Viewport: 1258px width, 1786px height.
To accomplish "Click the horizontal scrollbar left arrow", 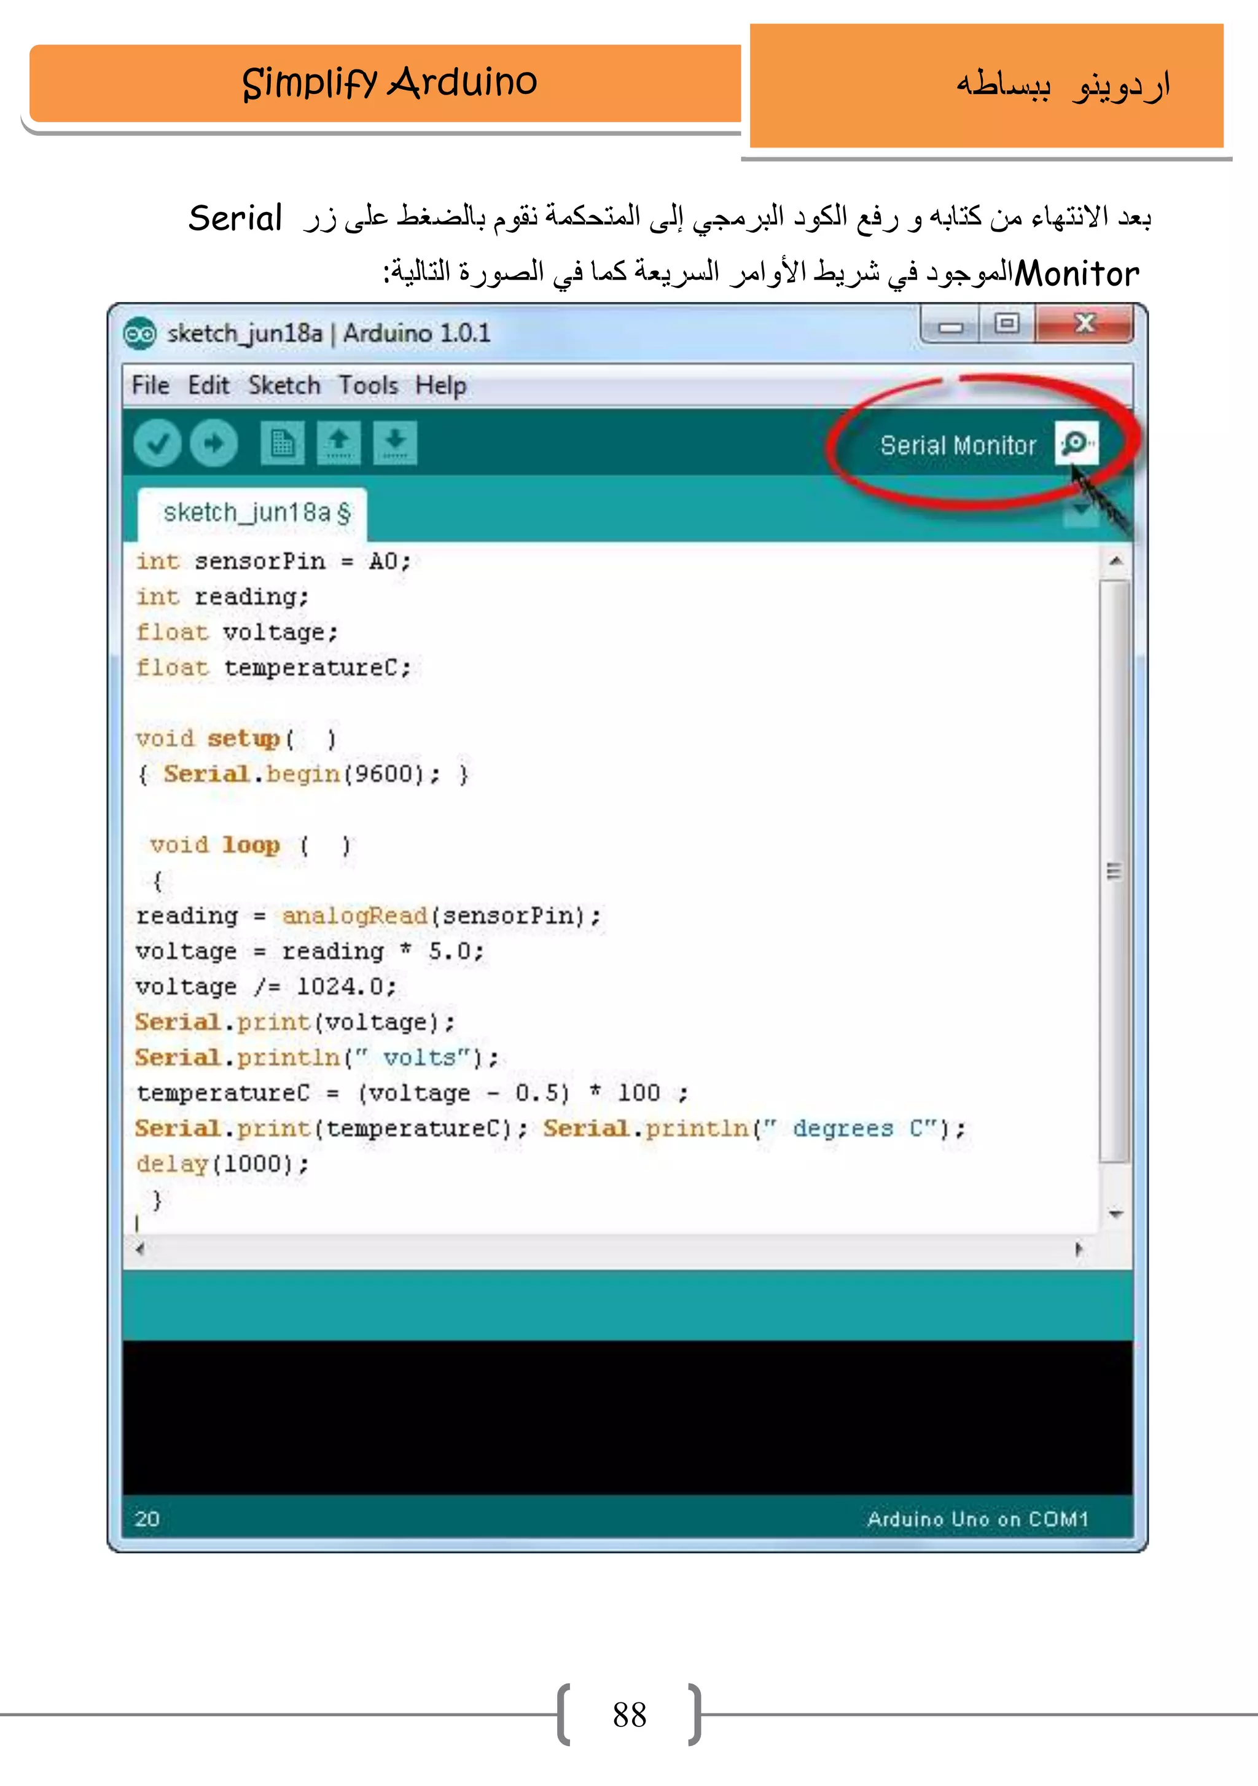I will tap(140, 1250).
